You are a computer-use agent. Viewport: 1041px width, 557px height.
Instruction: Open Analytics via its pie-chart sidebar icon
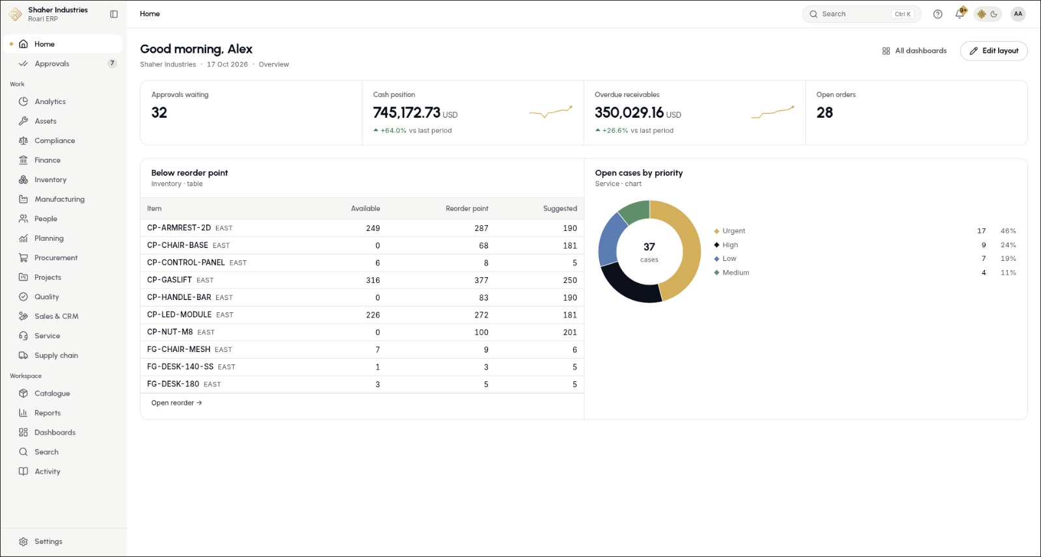point(23,102)
